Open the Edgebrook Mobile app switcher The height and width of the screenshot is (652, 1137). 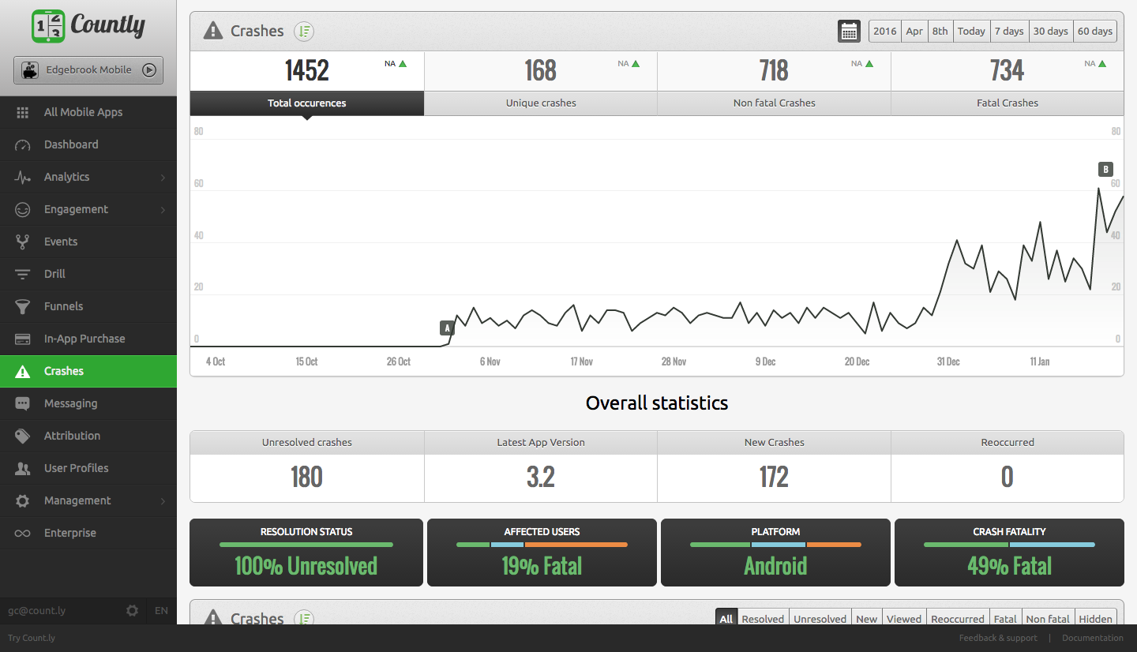point(88,69)
